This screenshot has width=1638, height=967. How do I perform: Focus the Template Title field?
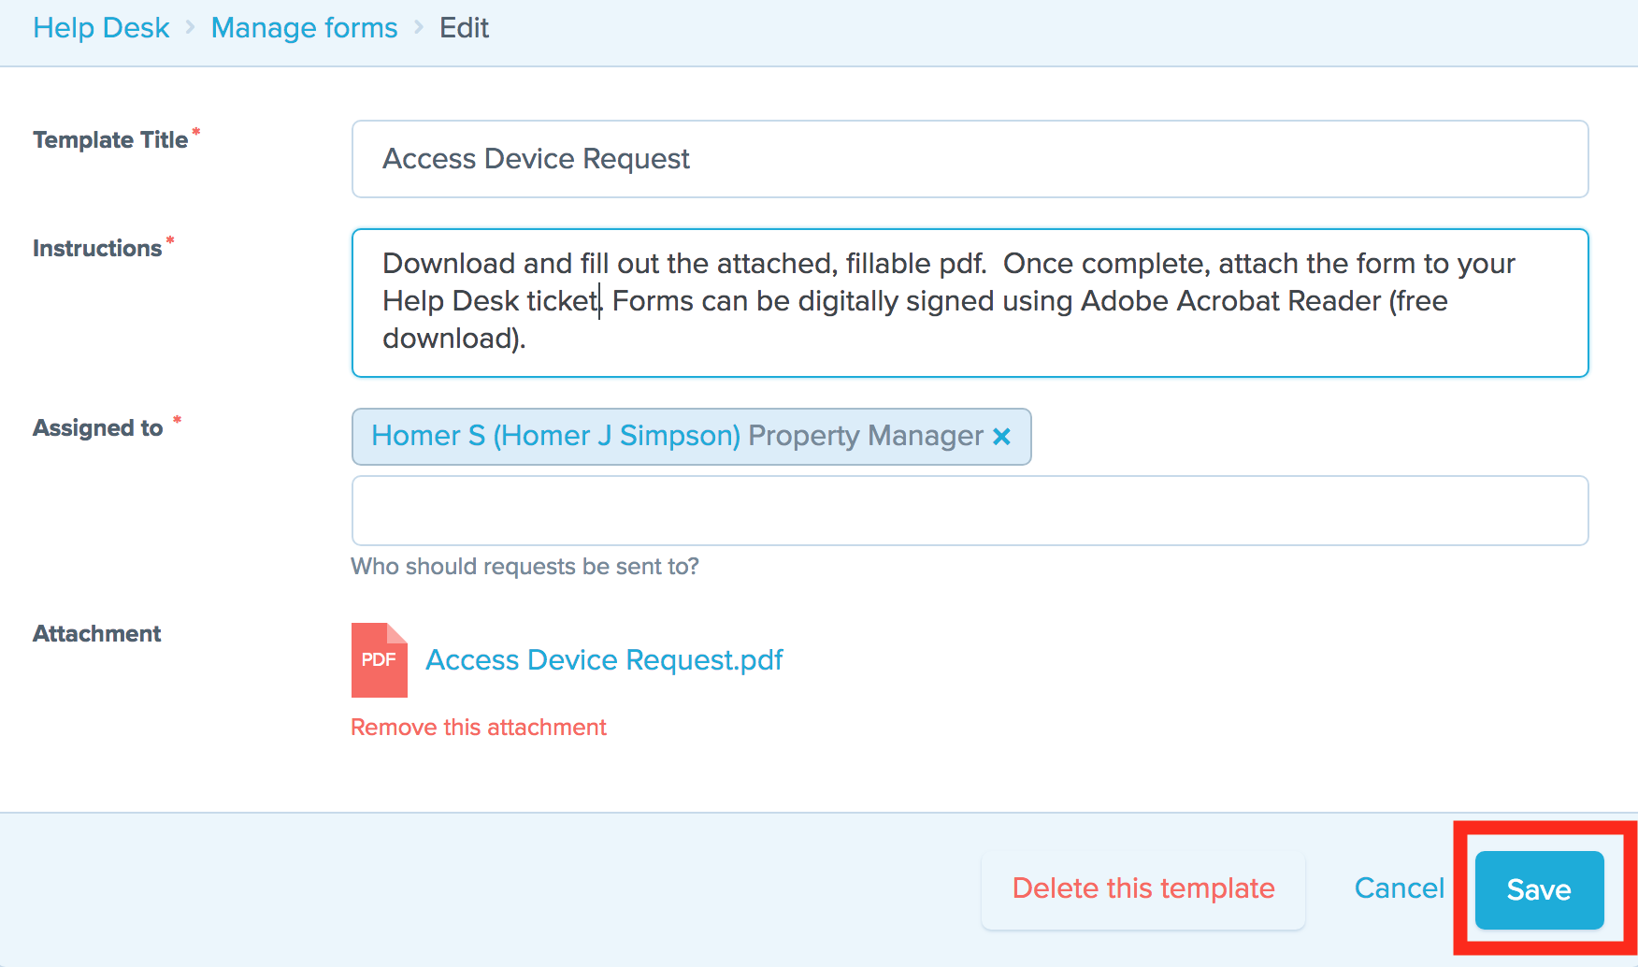point(970,159)
